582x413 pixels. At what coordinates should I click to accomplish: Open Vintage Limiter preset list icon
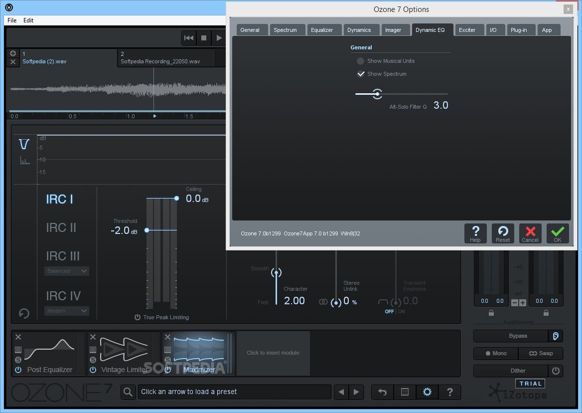(93, 350)
